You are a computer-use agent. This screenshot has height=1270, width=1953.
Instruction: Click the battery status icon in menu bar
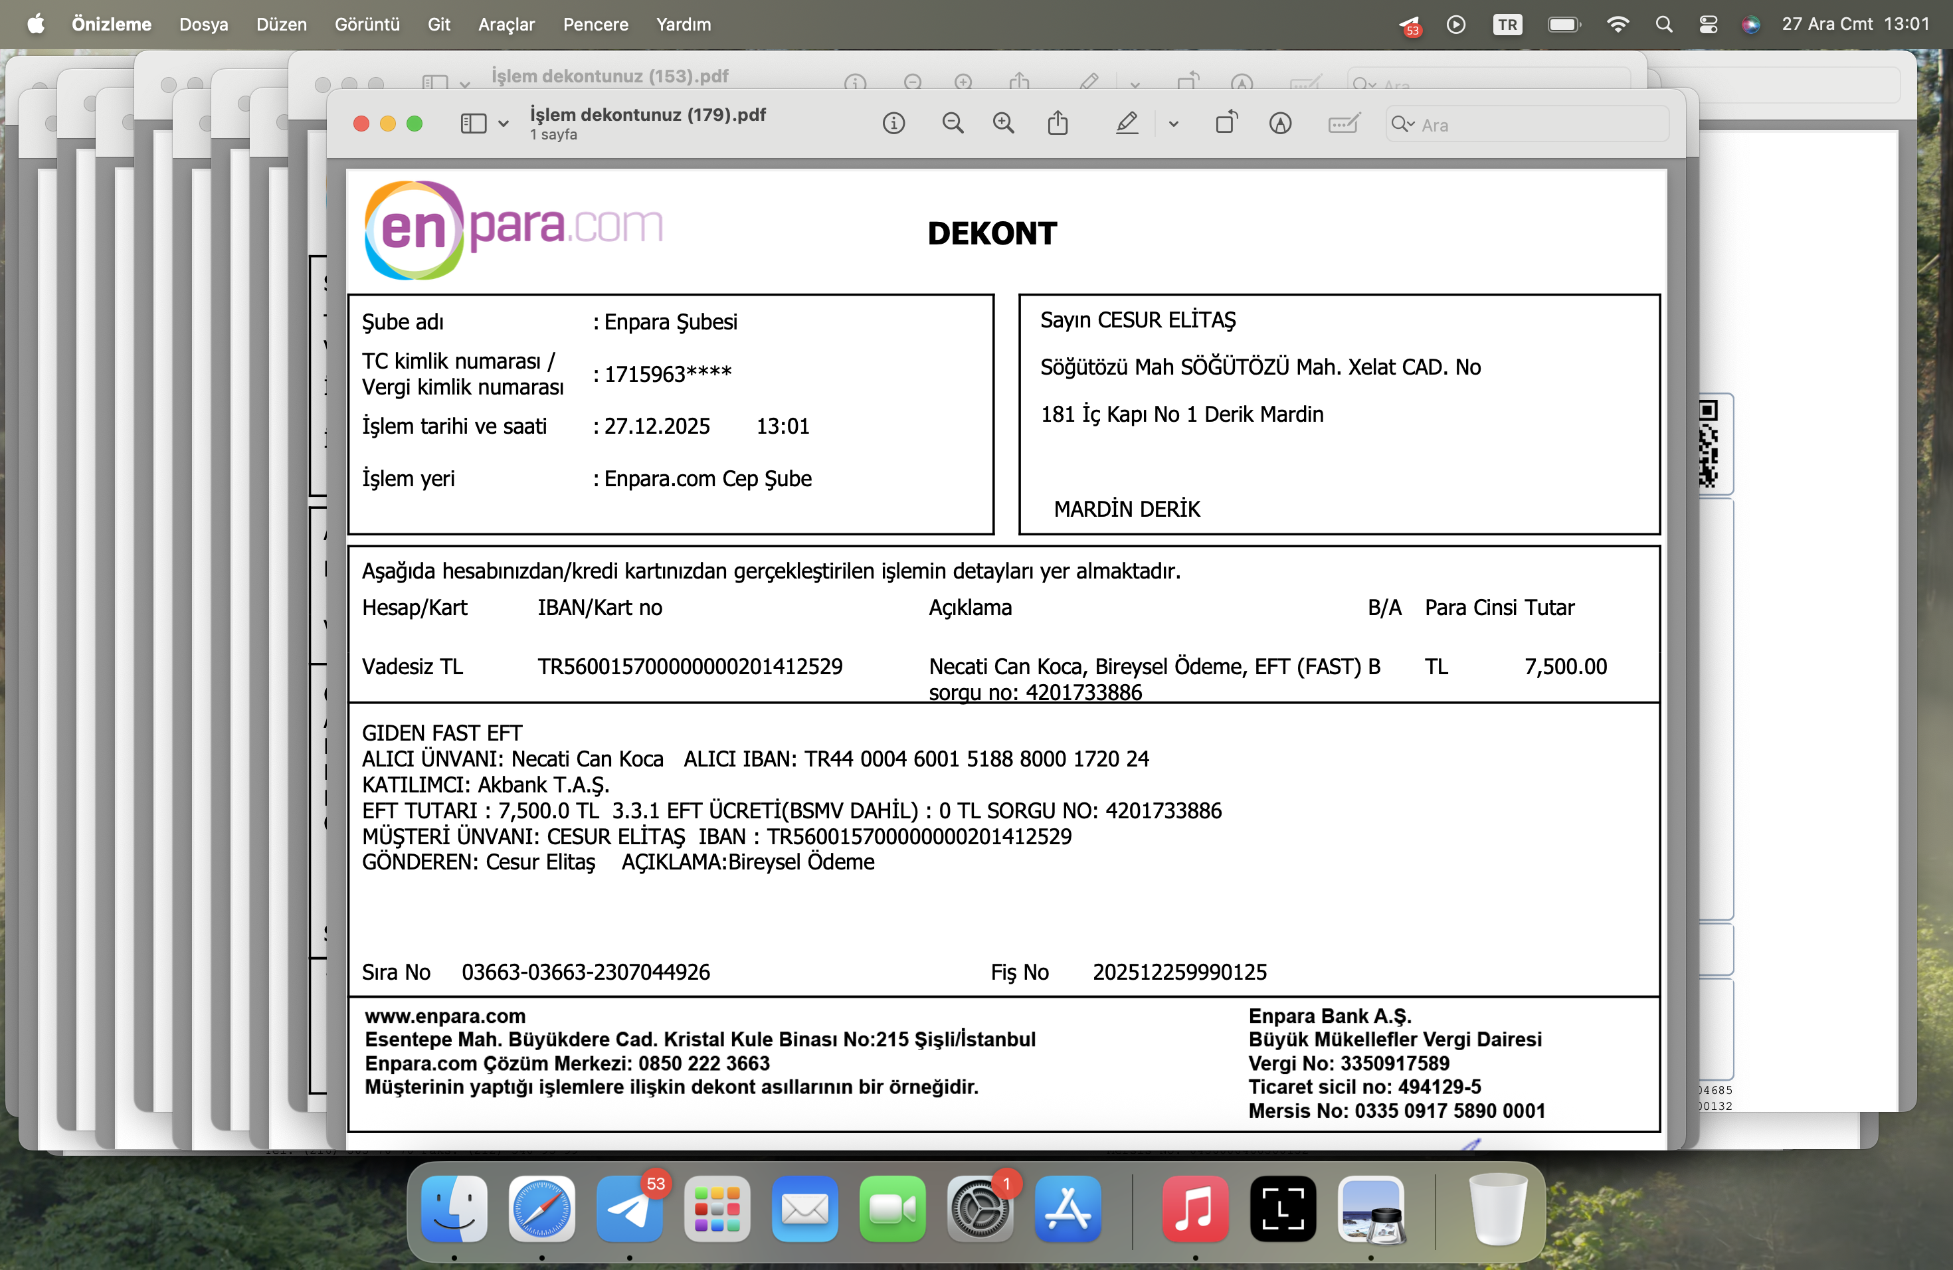click(x=1564, y=25)
